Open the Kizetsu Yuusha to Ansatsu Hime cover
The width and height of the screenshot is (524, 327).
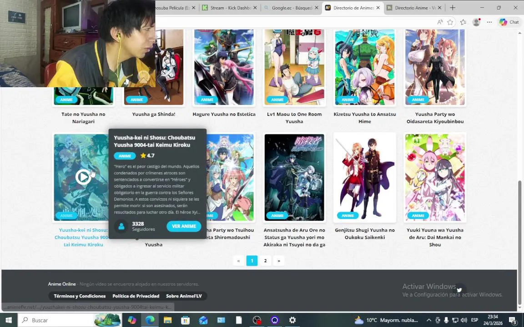point(365,67)
